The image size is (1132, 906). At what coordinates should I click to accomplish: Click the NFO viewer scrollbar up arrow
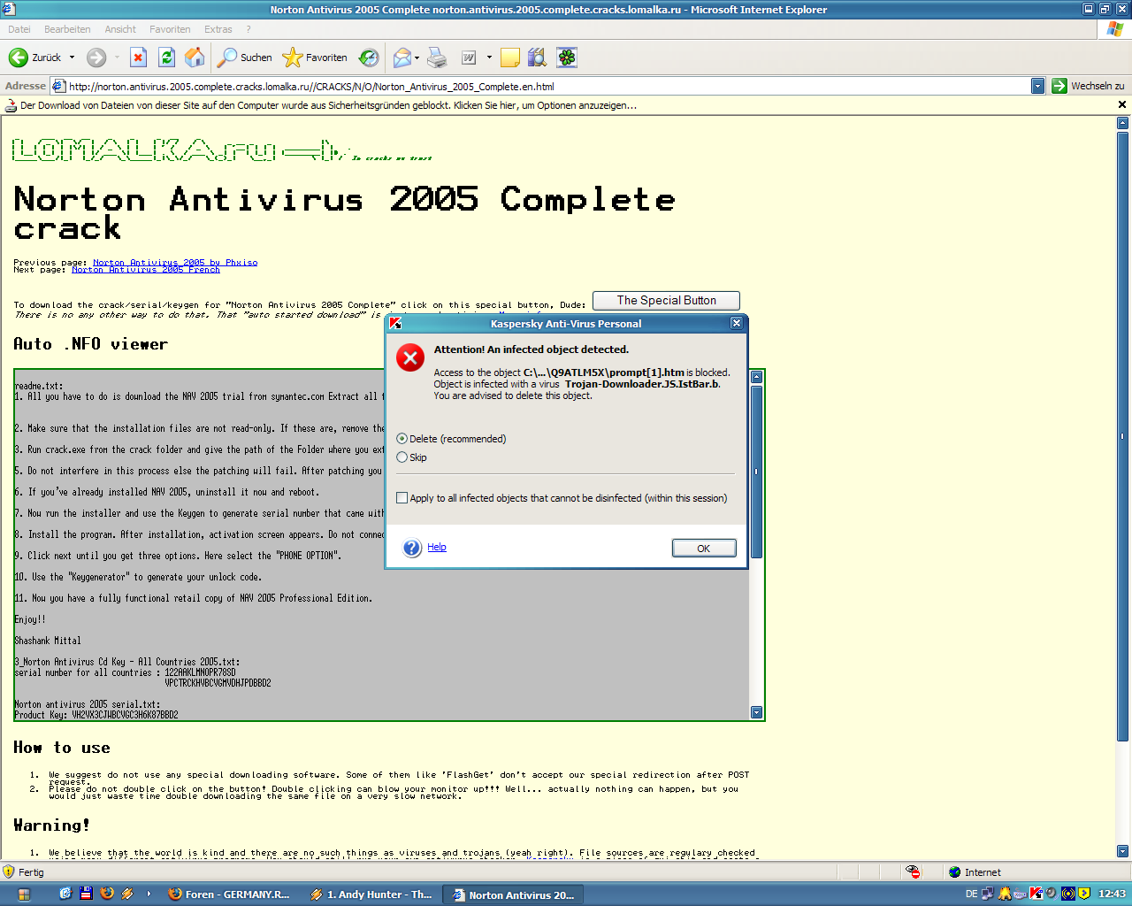756,378
